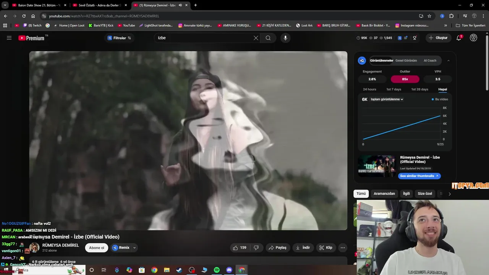Start voice search with the microphone
Screen dimensions: 489x275
click(x=285, y=38)
